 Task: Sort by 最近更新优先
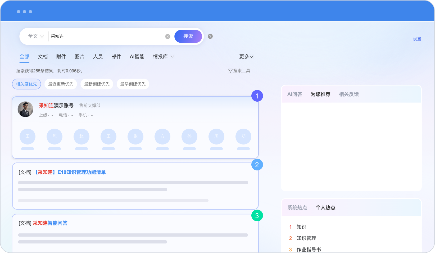61,84
